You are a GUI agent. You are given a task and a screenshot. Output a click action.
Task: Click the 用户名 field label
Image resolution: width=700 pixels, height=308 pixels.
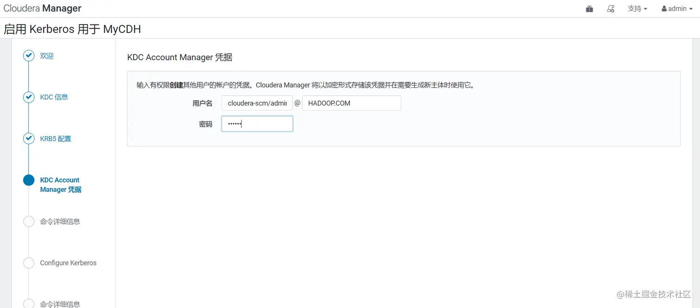point(202,103)
